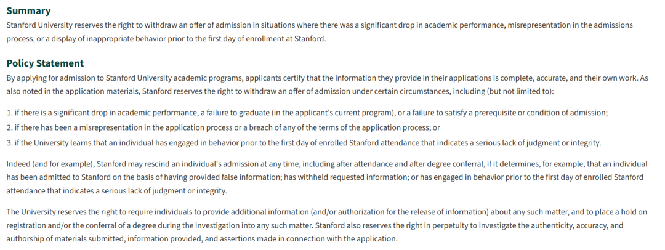Select list item 2 about misrepresentation in application
665x250 pixels.
coord(223,127)
